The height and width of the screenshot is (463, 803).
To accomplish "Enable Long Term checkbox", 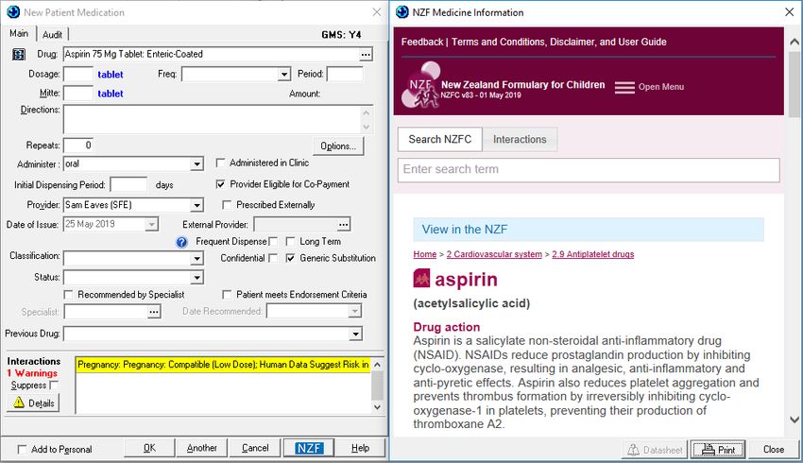I will (290, 241).
